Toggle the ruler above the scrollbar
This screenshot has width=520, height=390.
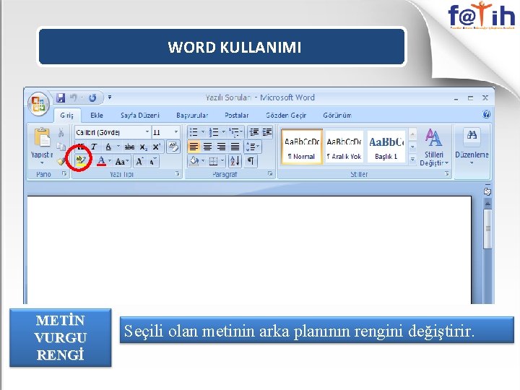(x=487, y=191)
